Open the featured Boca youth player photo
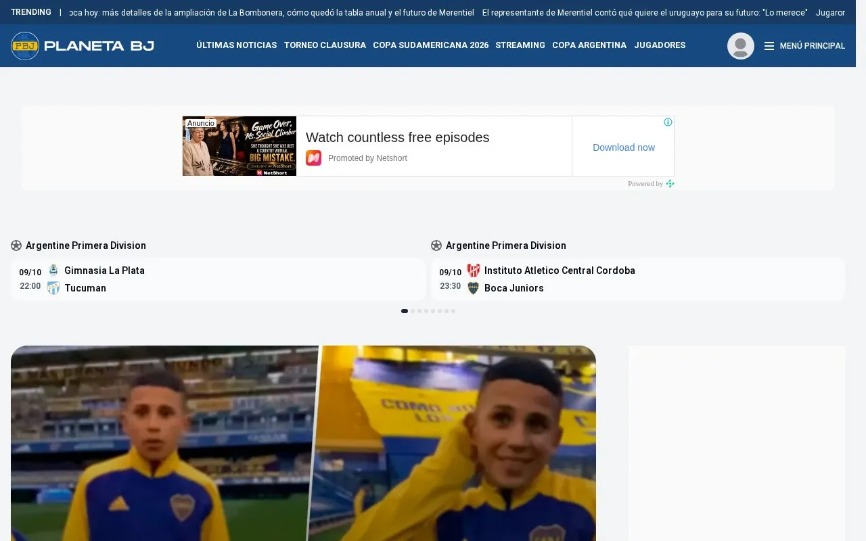This screenshot has width=866, height=541. point(303,443)
